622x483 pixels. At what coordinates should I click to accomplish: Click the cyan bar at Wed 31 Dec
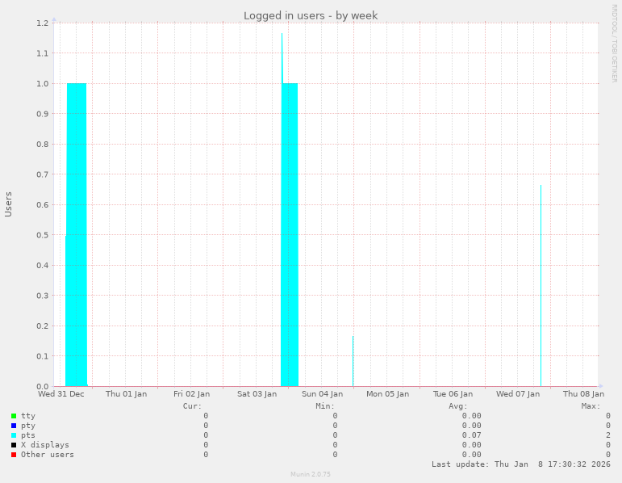76,234
